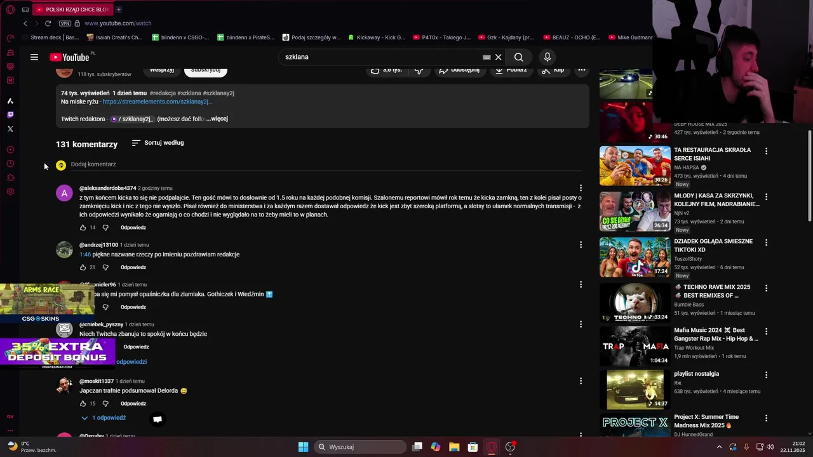Open the streamelements.com/szklanay2j link

click(x=158, y=102)
